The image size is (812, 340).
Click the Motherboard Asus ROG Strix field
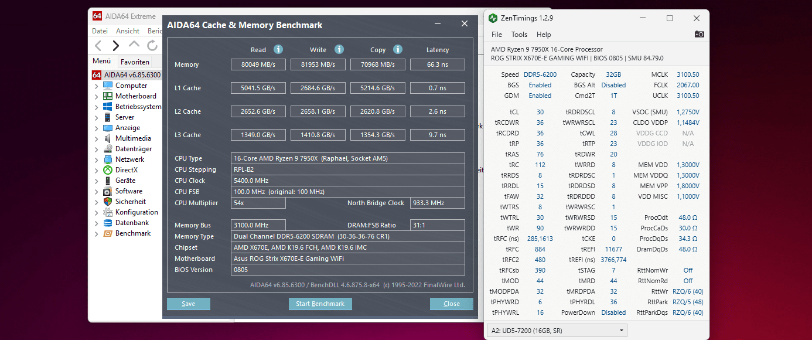(348, 259)
